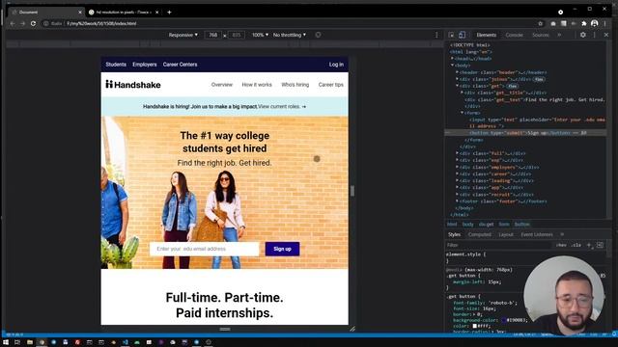Open the Employers nav link
The height and width of the screenshot is (347, 618).
point(144,65)
